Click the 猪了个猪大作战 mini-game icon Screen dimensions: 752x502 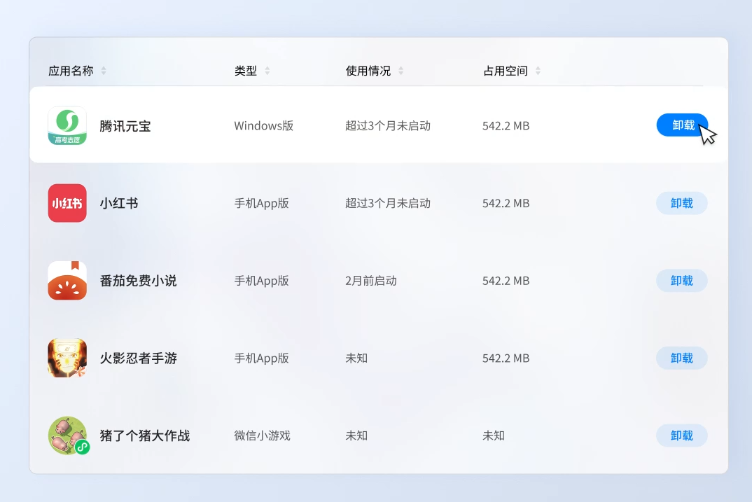68,435
